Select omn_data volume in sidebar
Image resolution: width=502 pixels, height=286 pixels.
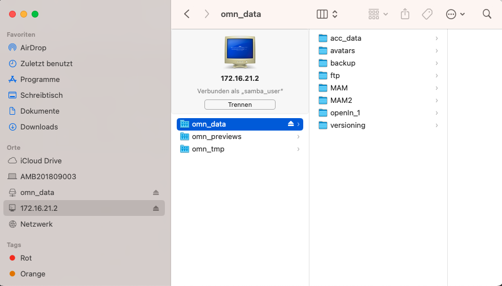[x=85, y=192]
